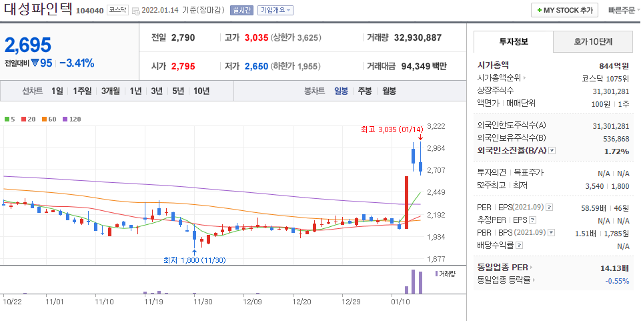The image size is (643, 321).
Task: Click the large red candlestick near 01/10
Action: (x=406, y=202)
